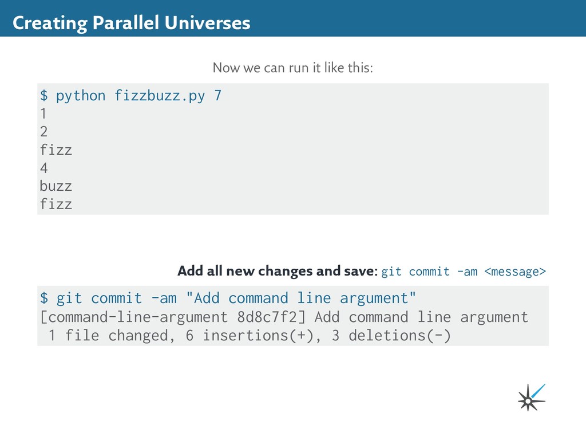Select the "<message>" placeholder text

515,272
